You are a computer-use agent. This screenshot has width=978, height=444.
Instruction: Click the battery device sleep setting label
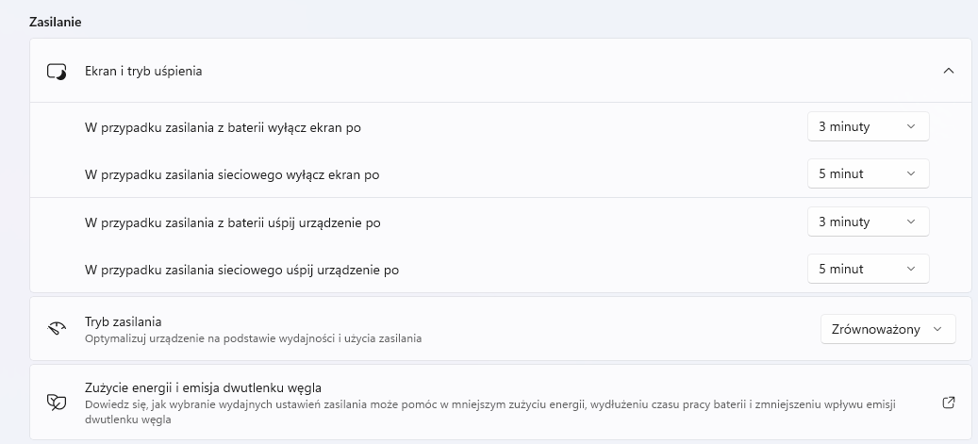(233, 222)
